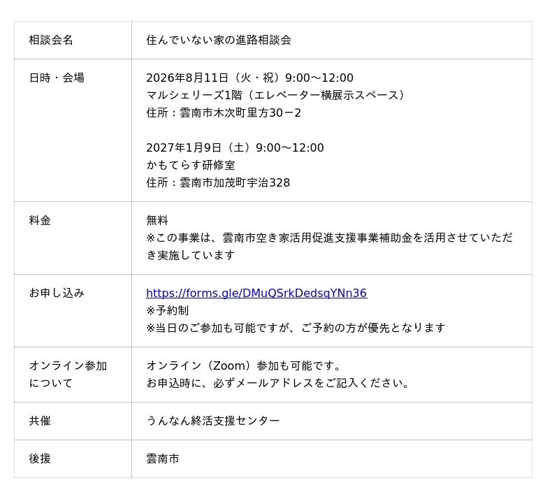Click the 日時・会場 row label
Viewport: 559px width, 499px height.
pyautogui.click(x=57, y=78)
